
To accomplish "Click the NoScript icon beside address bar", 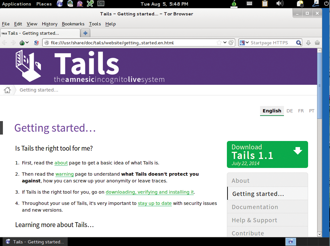I will pos(36,43).
